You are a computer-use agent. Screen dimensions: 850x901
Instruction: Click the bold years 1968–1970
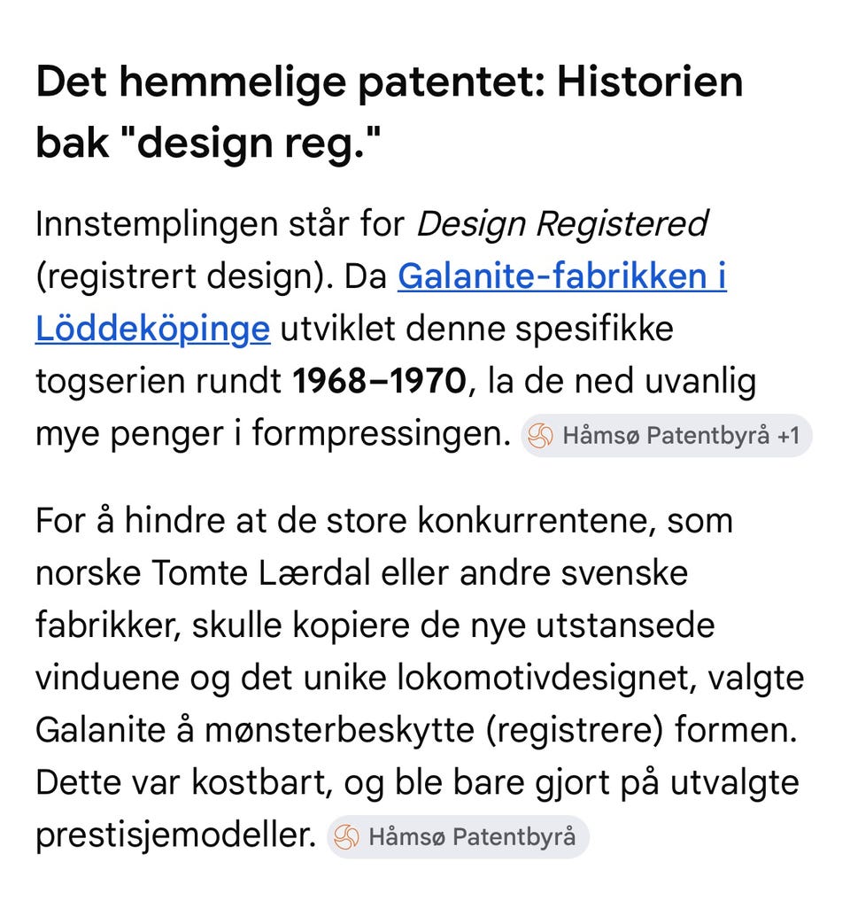[x=379, y=381]
